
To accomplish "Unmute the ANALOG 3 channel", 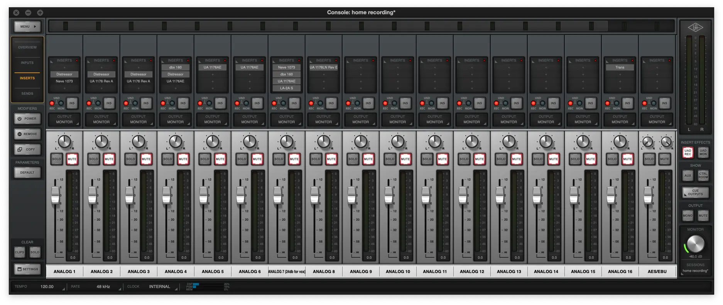I will (x=146, y=159).
